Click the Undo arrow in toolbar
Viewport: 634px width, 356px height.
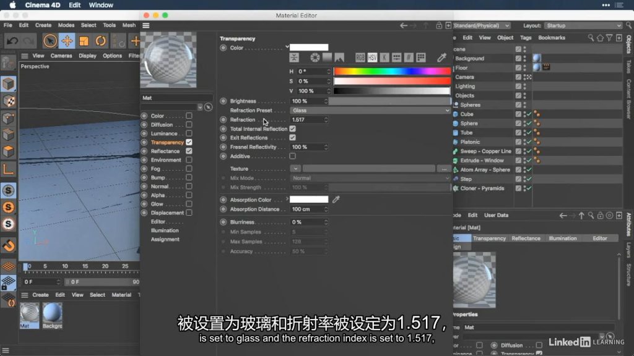tap(12, 41)
